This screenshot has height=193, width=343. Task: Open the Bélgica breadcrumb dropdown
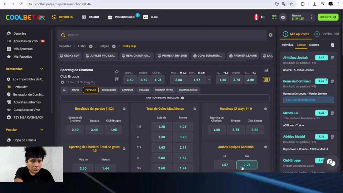(x=114, y=46)
